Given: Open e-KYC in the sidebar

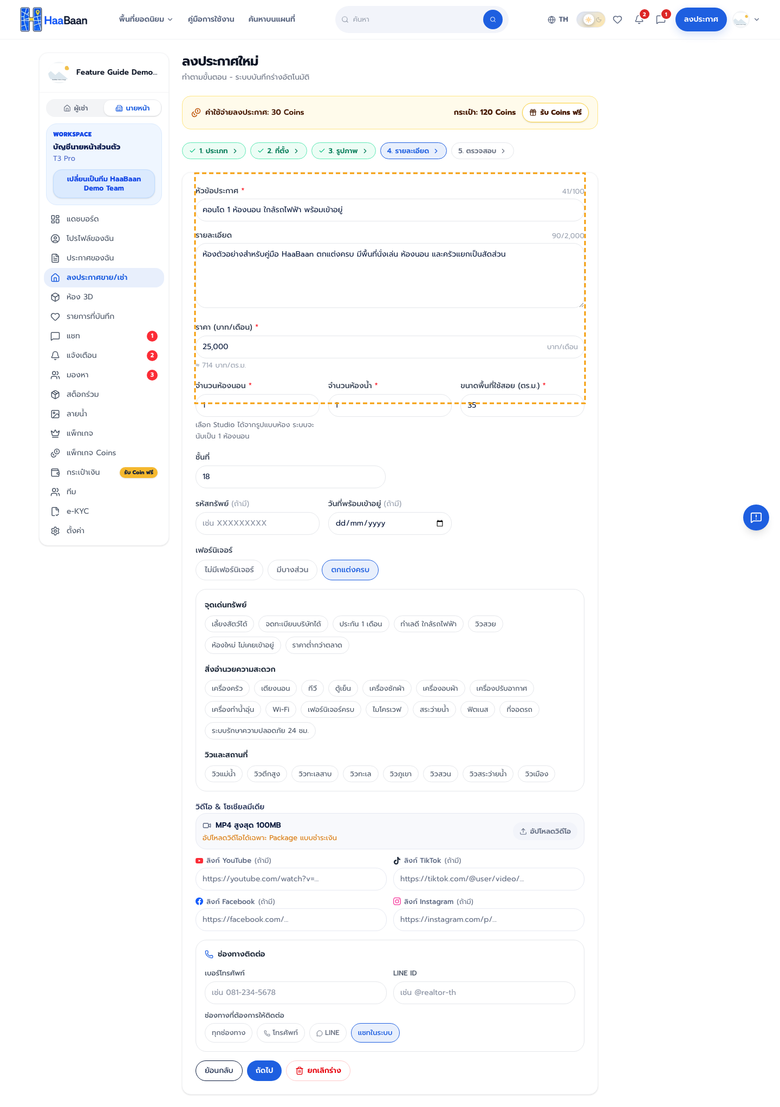Looking at the screenshot, I should coord(104,512).
